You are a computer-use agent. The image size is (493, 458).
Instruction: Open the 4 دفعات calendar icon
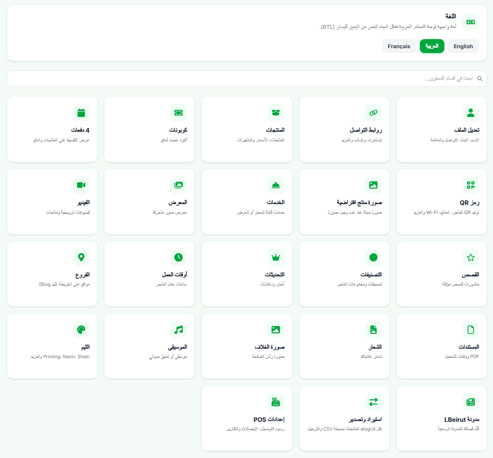[81, 113]
